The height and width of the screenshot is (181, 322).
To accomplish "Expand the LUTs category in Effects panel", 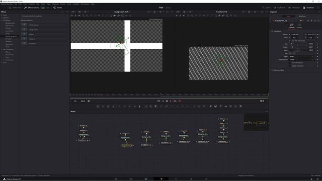I will 2,62.
